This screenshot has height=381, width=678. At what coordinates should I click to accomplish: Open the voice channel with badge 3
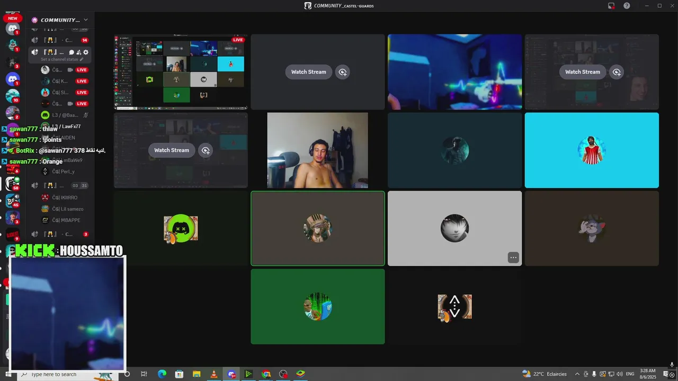point(59,234)
